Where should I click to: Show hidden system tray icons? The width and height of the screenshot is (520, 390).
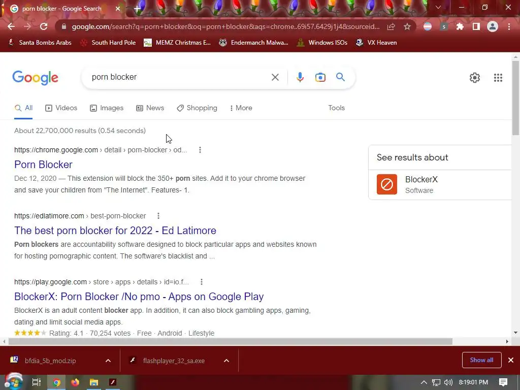click(424, 382)
